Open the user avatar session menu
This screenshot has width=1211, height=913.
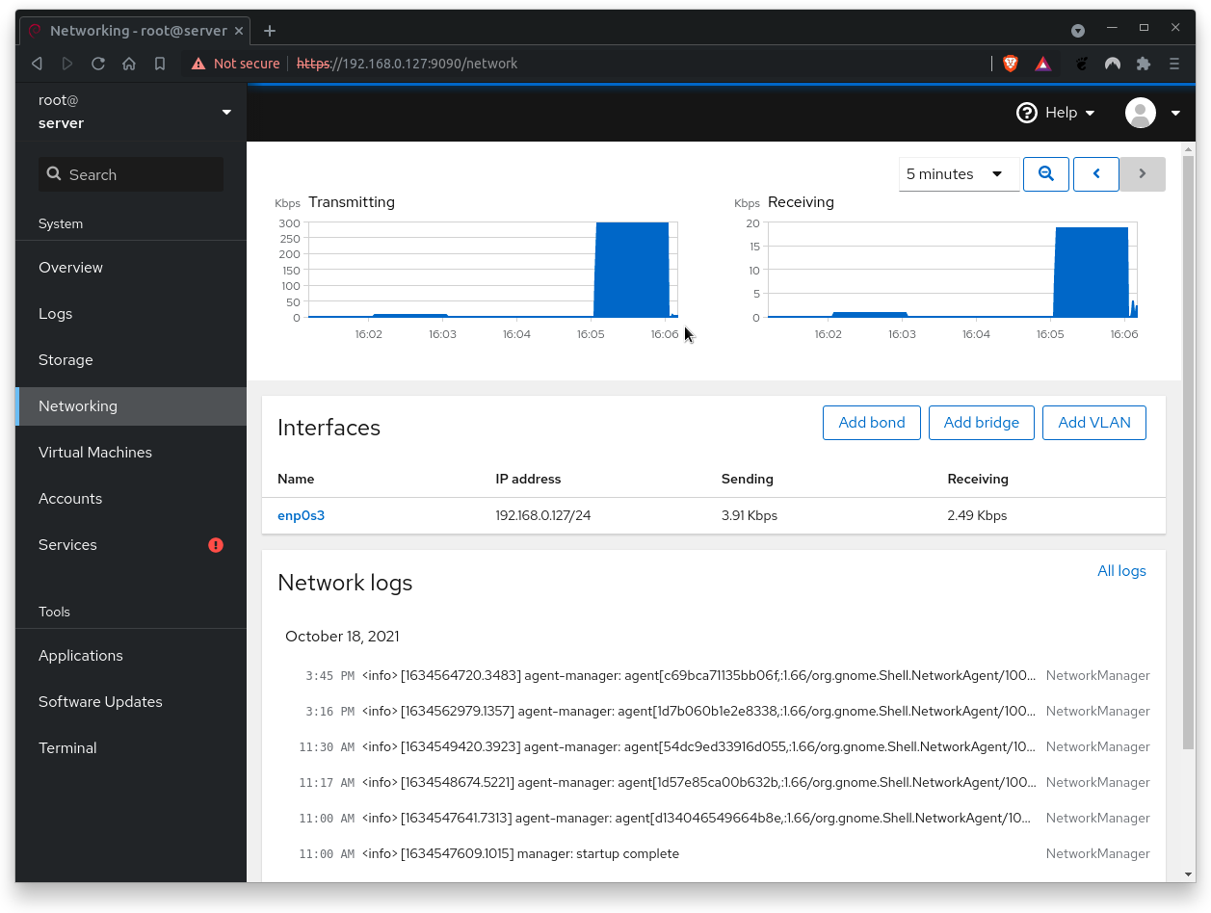(1152, 113)
